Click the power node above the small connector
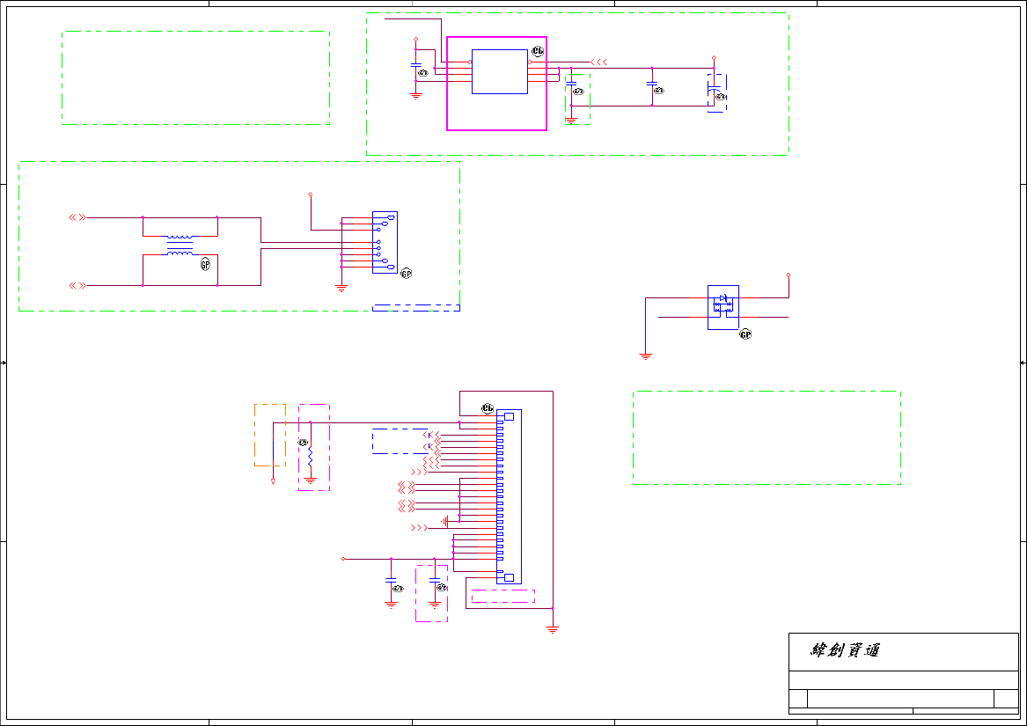 pos(311,194)
